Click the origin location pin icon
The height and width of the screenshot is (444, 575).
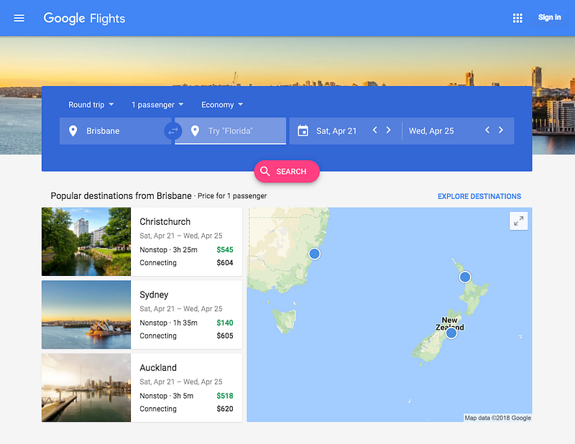73,131
